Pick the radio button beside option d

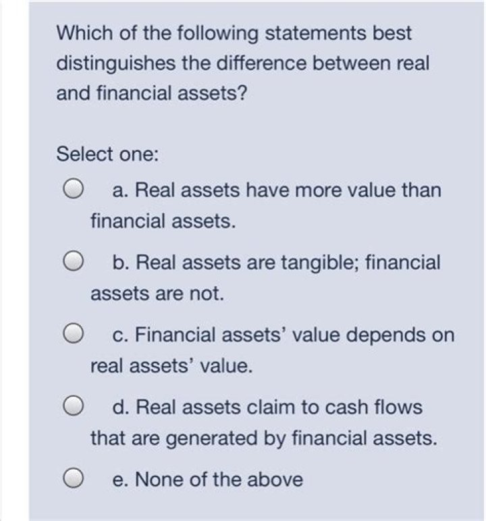point(74,407)
